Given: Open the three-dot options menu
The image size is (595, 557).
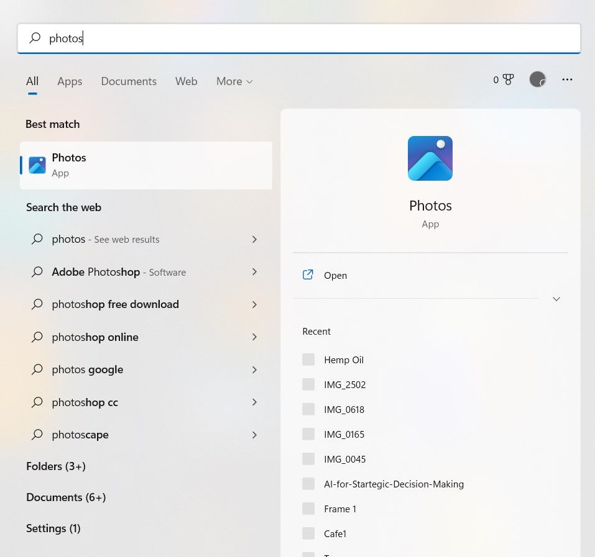Looking at the screenshot, I should [x=567, y=79].
